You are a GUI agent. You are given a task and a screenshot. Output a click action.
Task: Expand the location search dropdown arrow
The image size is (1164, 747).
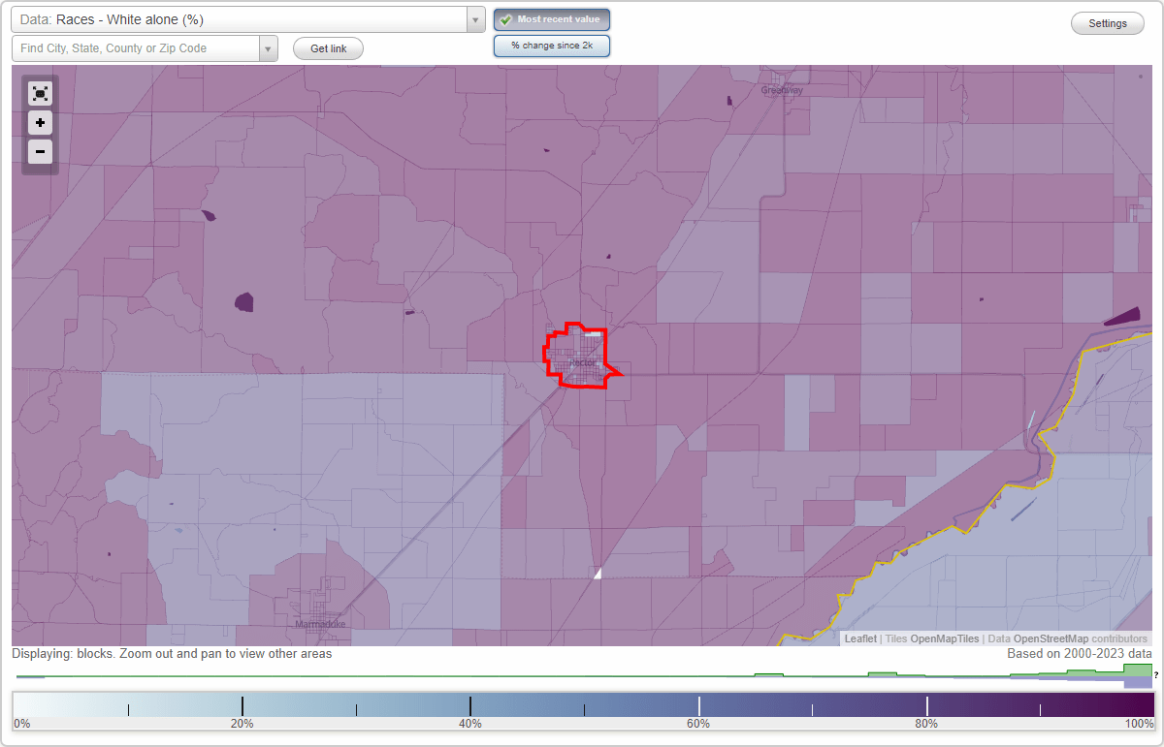tap(269, 47)
